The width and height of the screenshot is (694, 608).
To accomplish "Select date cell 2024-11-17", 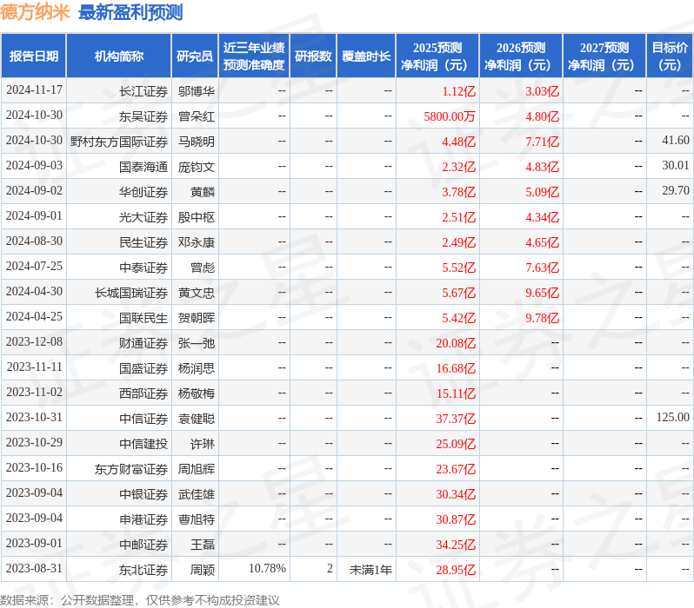I will tap(34, 90).
